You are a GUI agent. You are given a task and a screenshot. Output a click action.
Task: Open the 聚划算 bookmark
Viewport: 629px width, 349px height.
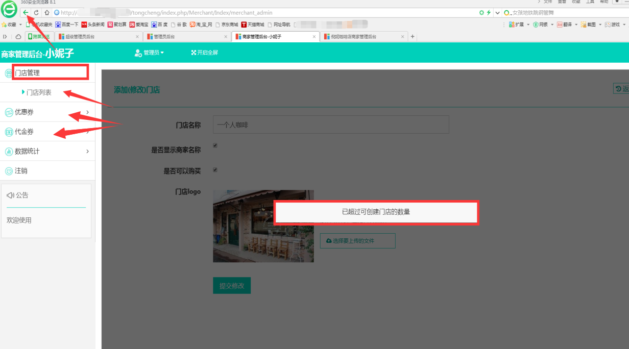117,24
